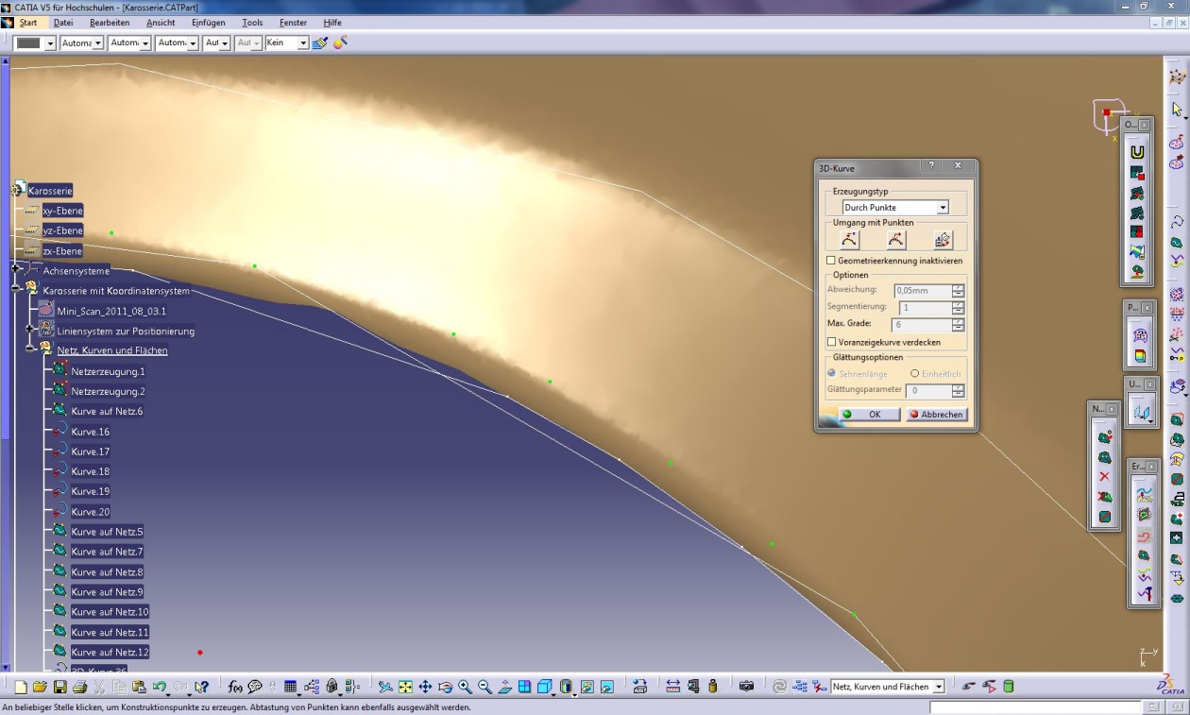The width and height of the screenshot is (1190, 715).
Task: Click the Measure Between icon
Action: 672,687
